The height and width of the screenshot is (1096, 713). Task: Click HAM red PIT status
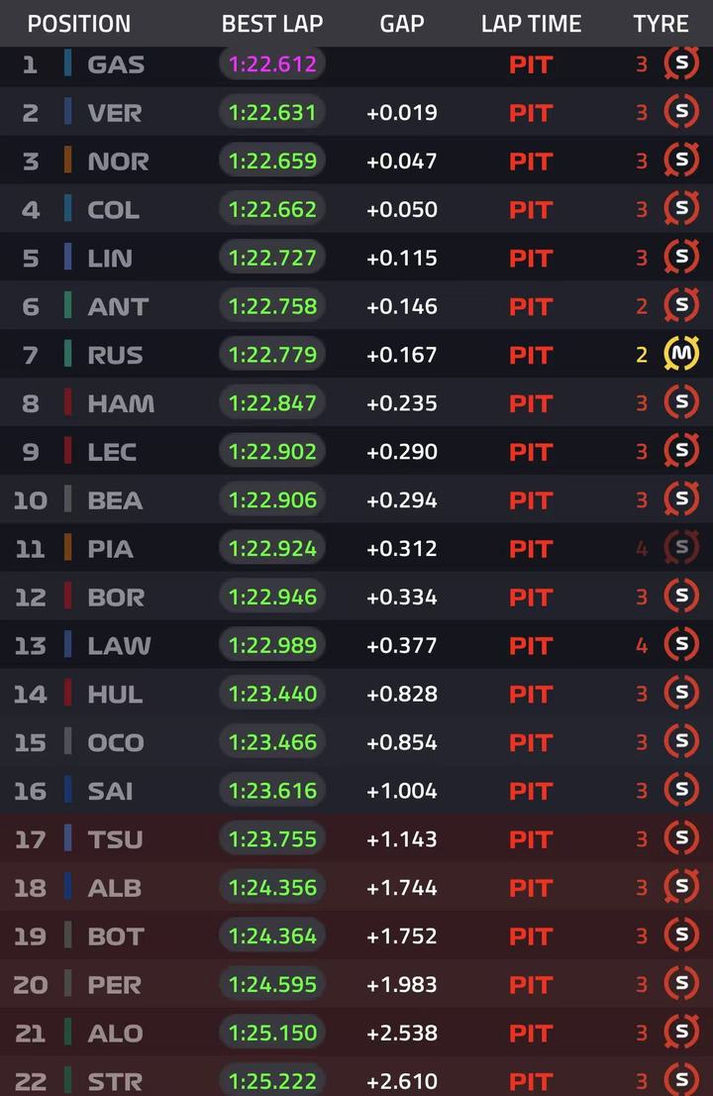531,403
